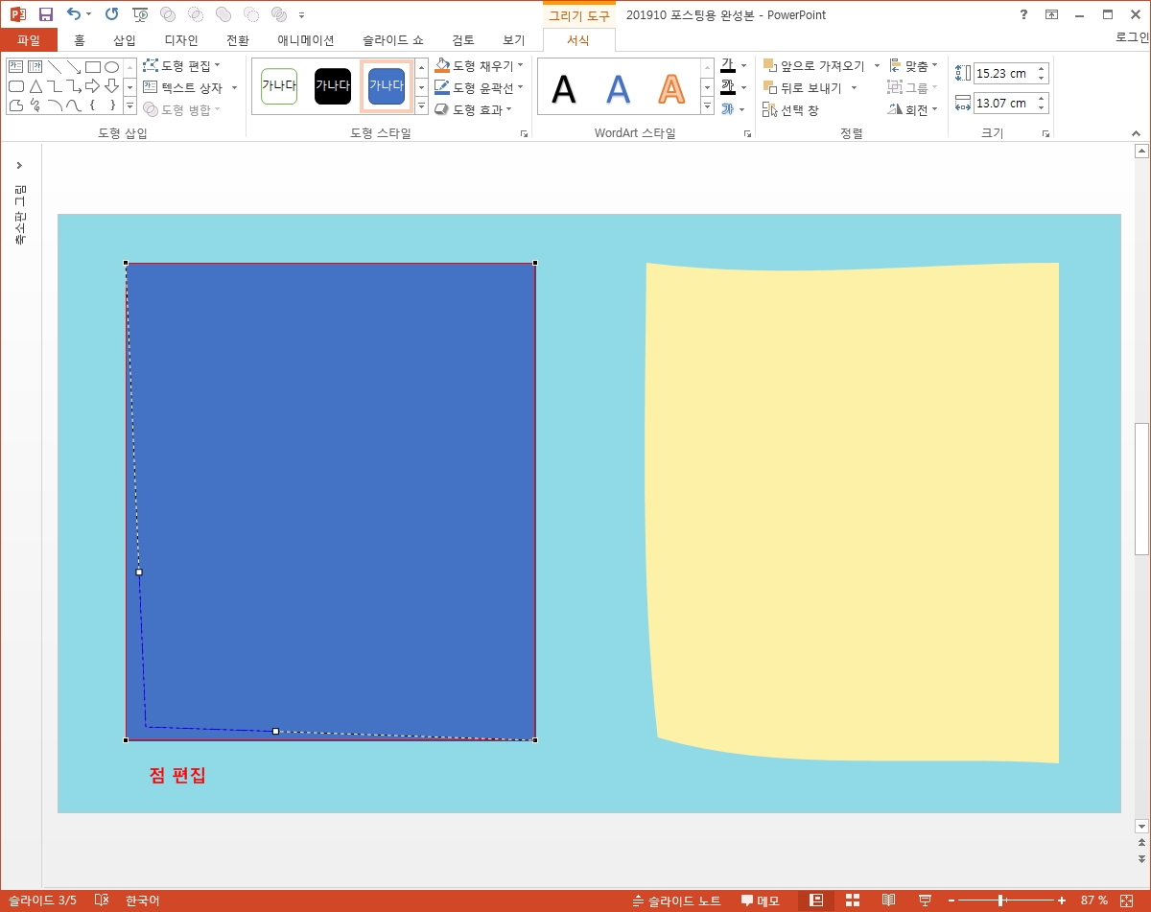
Task: Pick the right arrow shape
Action: coord(92,86)
